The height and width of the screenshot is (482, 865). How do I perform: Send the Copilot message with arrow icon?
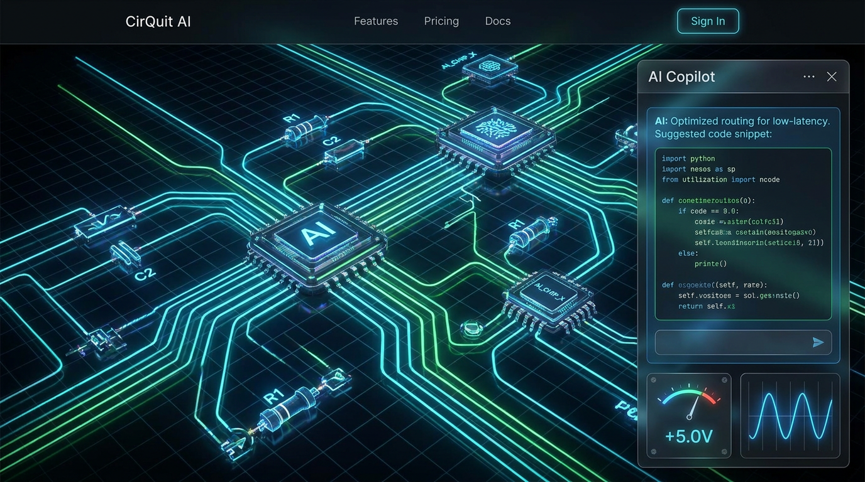click(818, 343)
